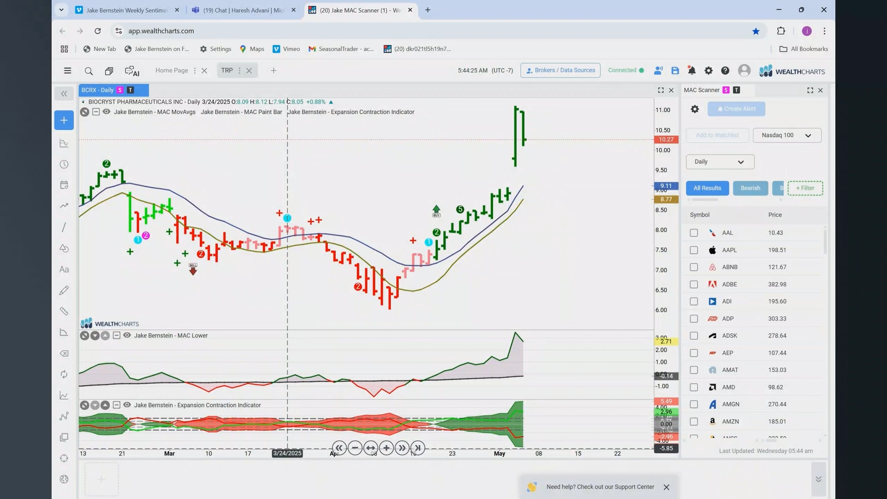
Task: Check the ADBE checkbox
Action: [x=693, y=285]
